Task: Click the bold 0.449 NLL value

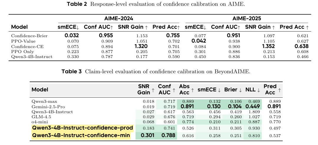Action: coord(253,106)
